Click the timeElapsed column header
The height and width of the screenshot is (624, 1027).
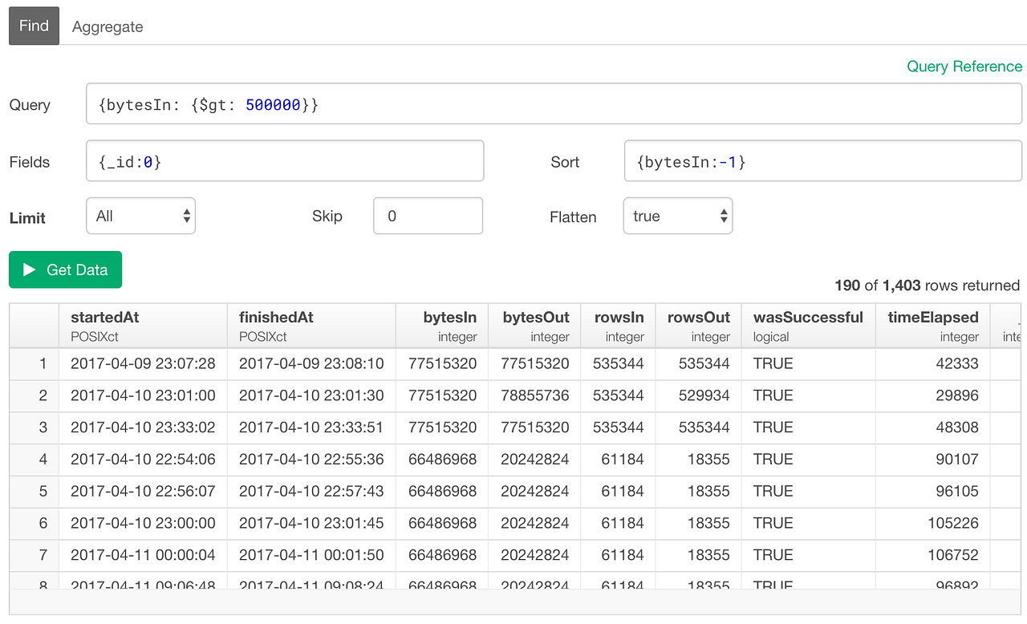pos(933,317)
